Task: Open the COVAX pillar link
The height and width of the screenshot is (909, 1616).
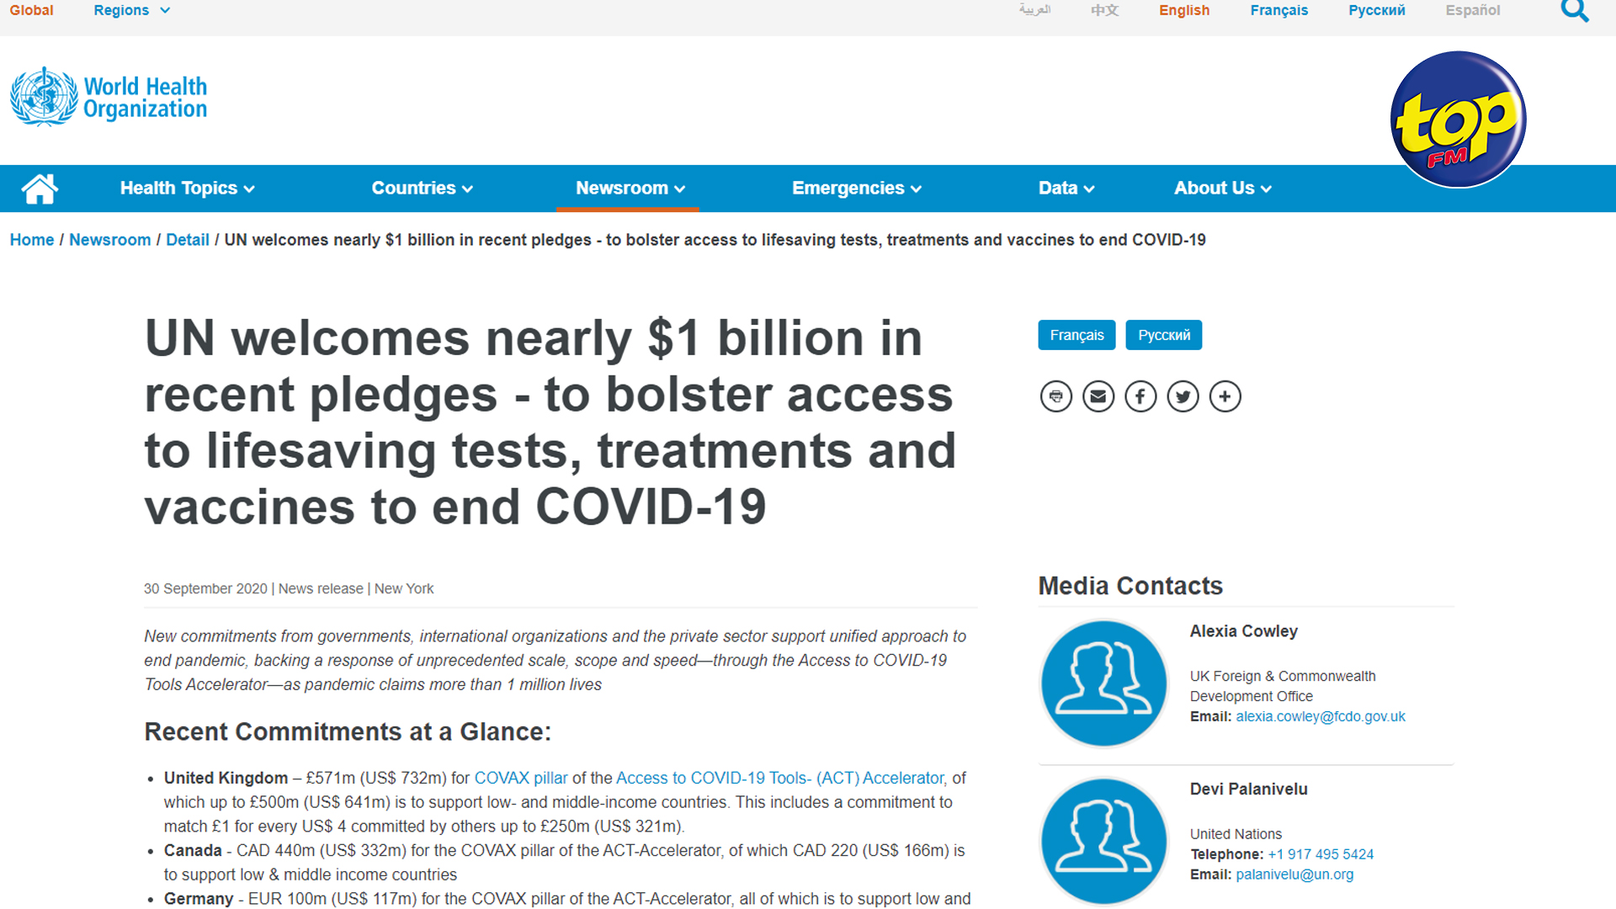Action: [521, 779]
